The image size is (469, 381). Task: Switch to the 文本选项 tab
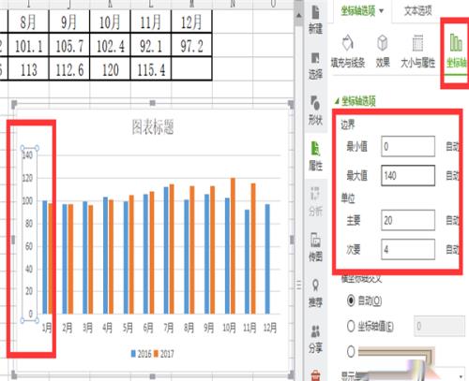coord(417,11)
